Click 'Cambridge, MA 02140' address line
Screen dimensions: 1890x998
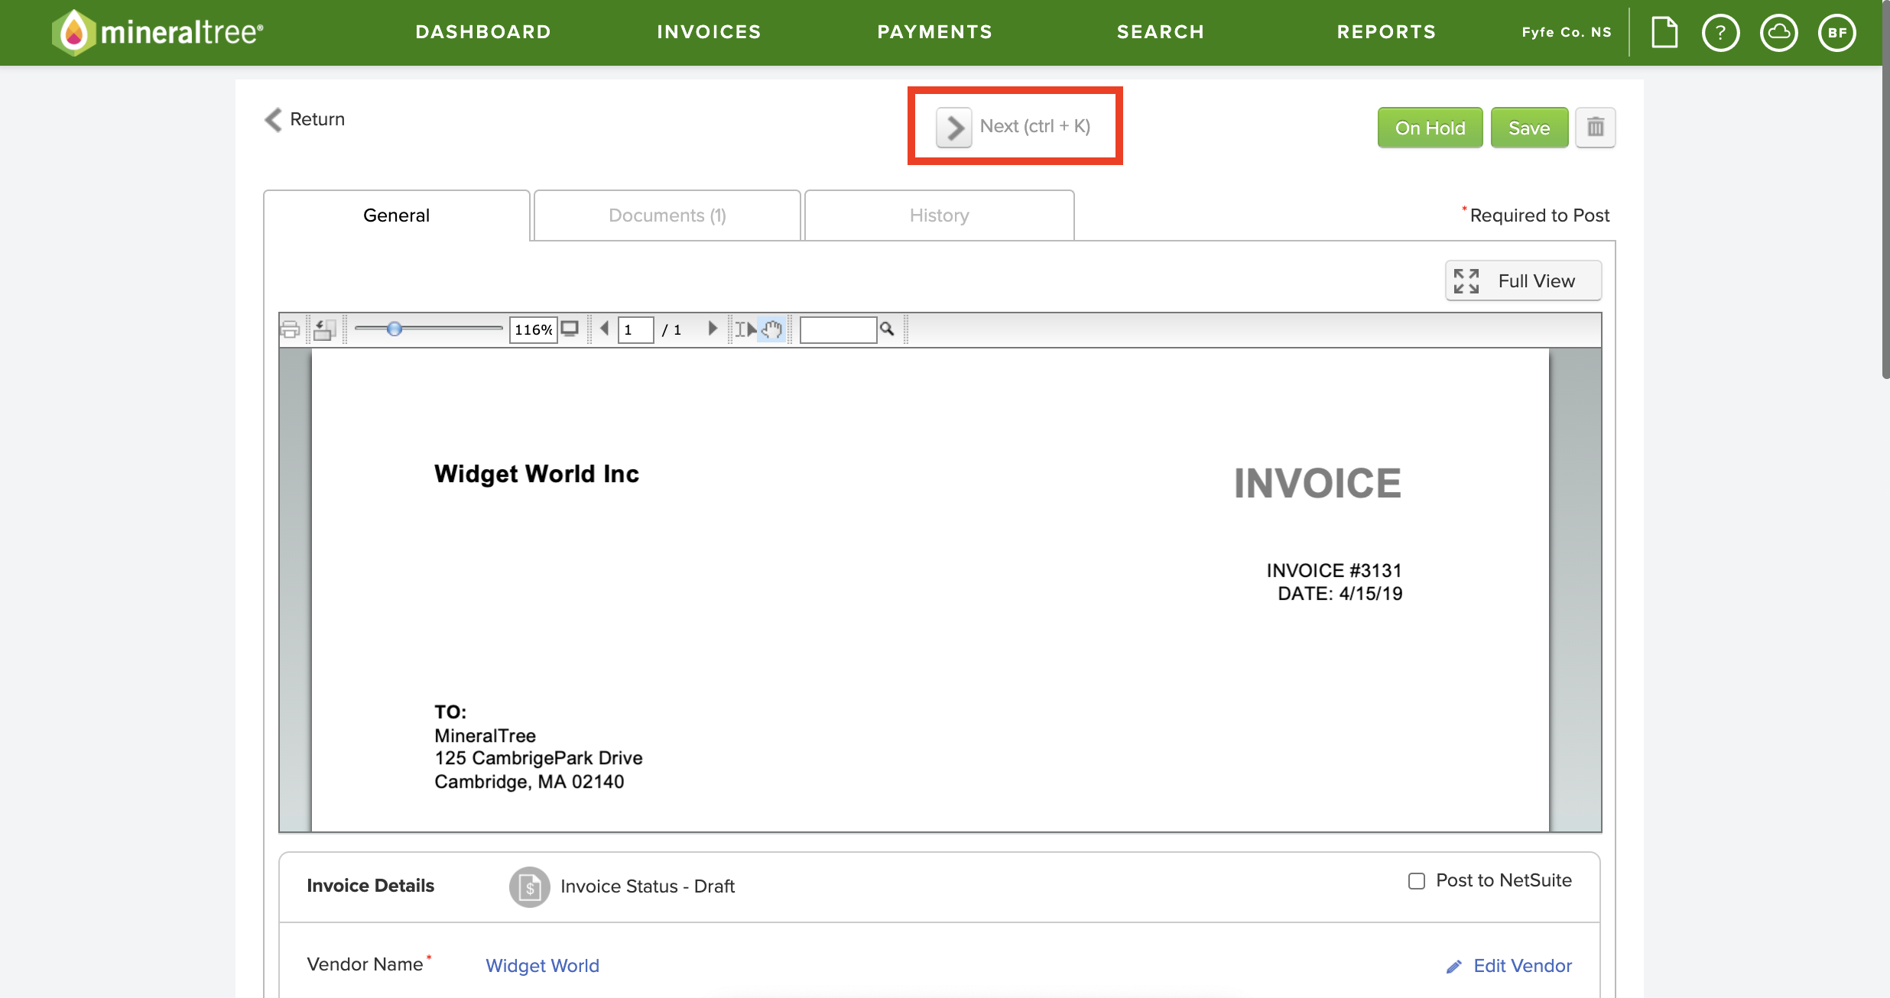(x=529, y=782)
